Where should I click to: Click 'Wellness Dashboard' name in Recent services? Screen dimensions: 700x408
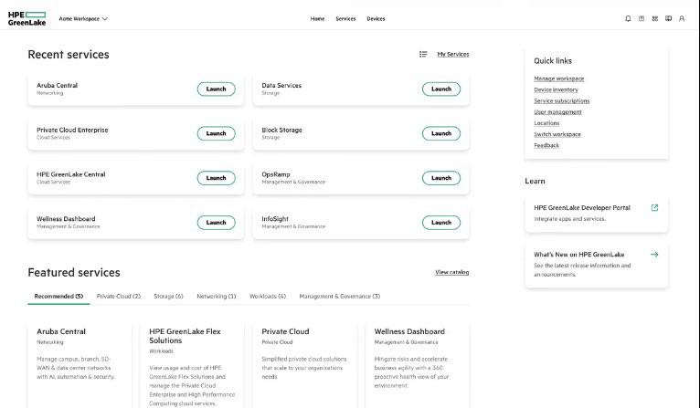click(x=66, y=219)
